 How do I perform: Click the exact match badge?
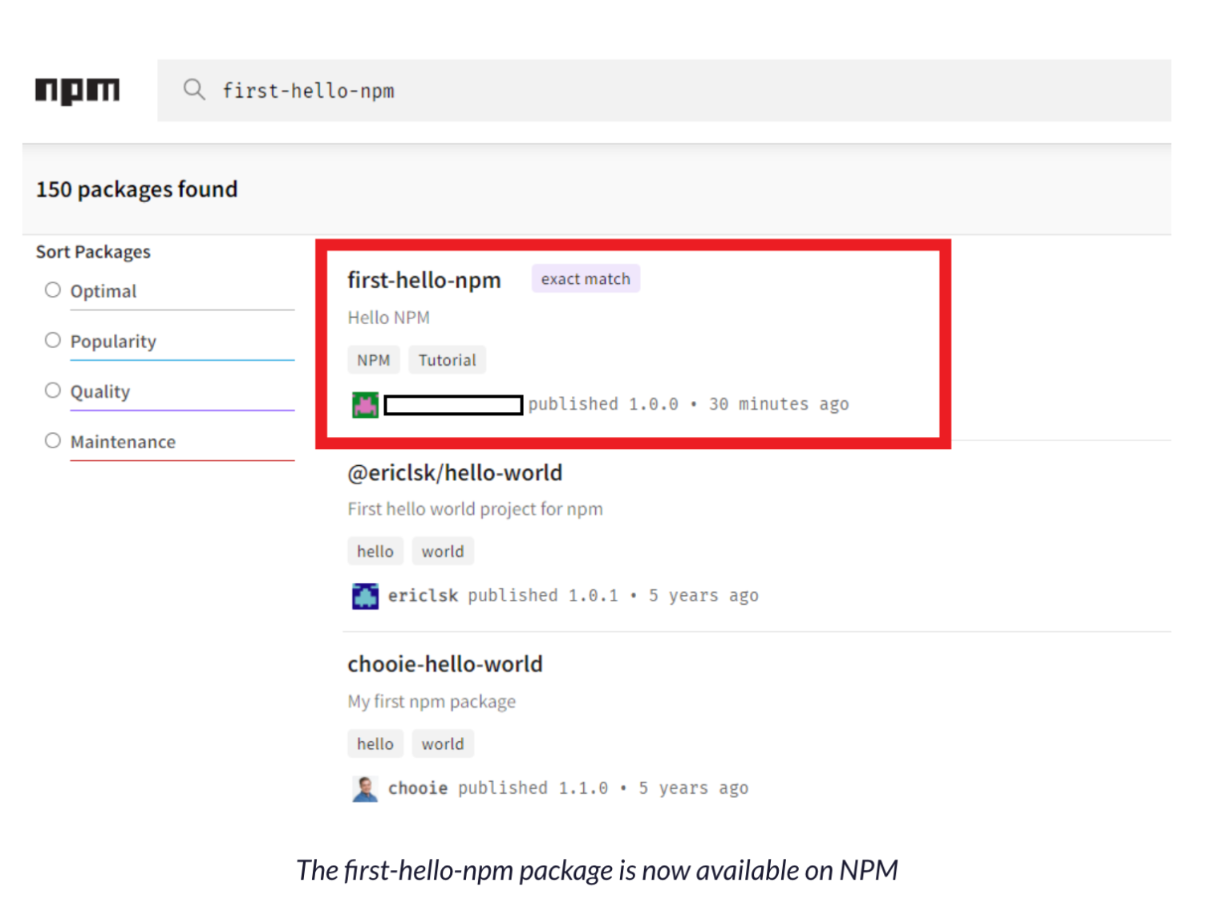click(586, 278)
